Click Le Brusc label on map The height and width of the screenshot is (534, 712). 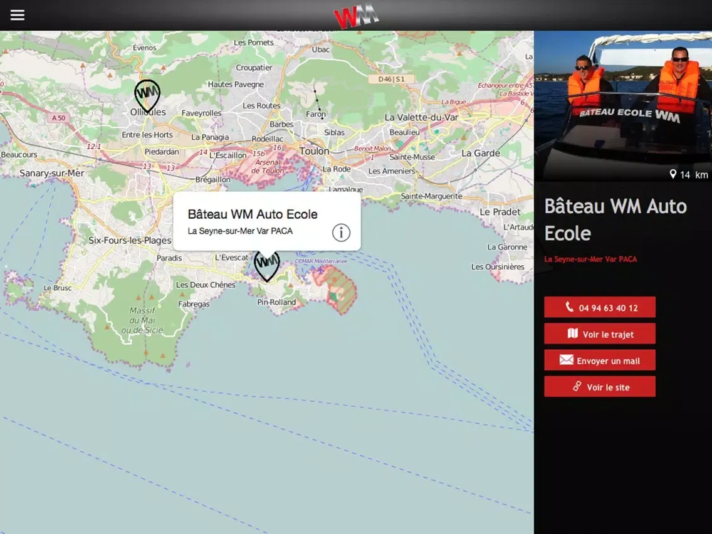[58, 288]
